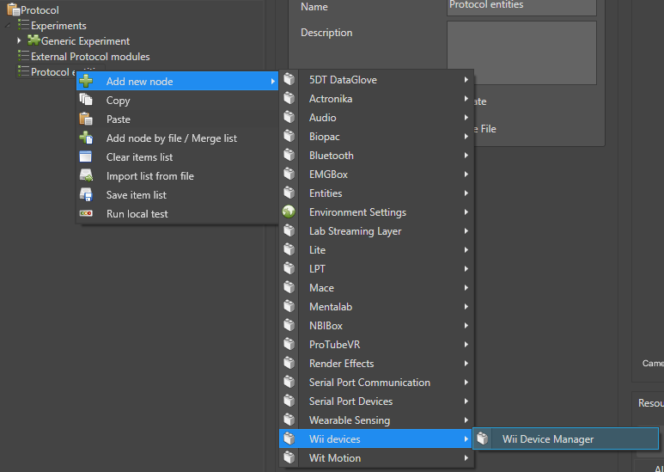Click the Name field with Protocol entities
This screenshot has height=472, width=664.
tap(521, 6)
